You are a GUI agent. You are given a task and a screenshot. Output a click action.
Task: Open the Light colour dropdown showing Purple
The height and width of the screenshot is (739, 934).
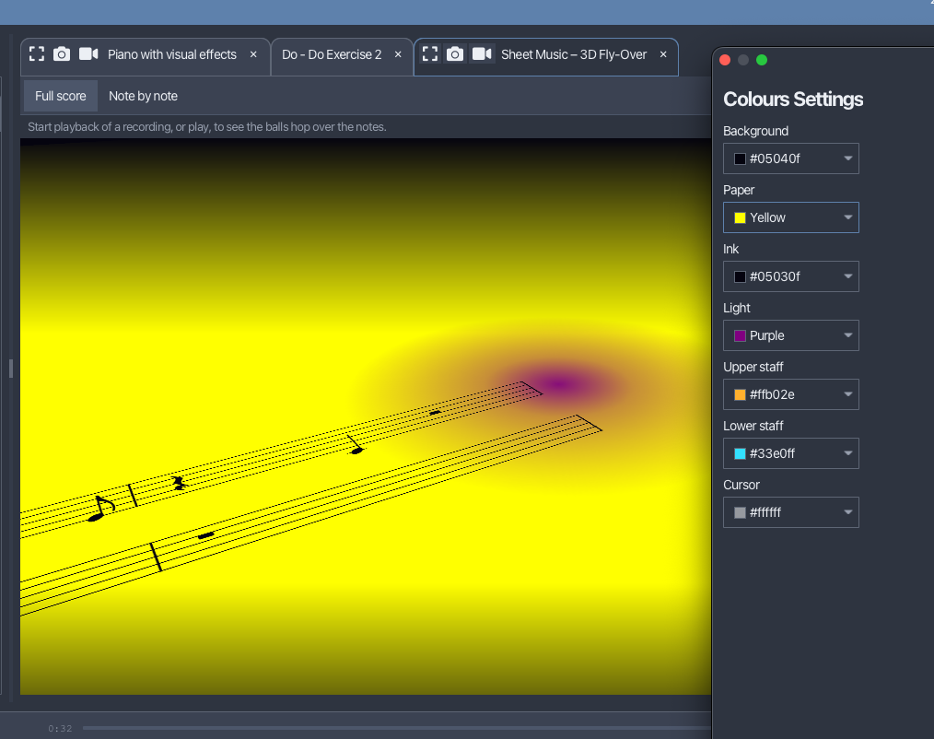click(790, 335)
